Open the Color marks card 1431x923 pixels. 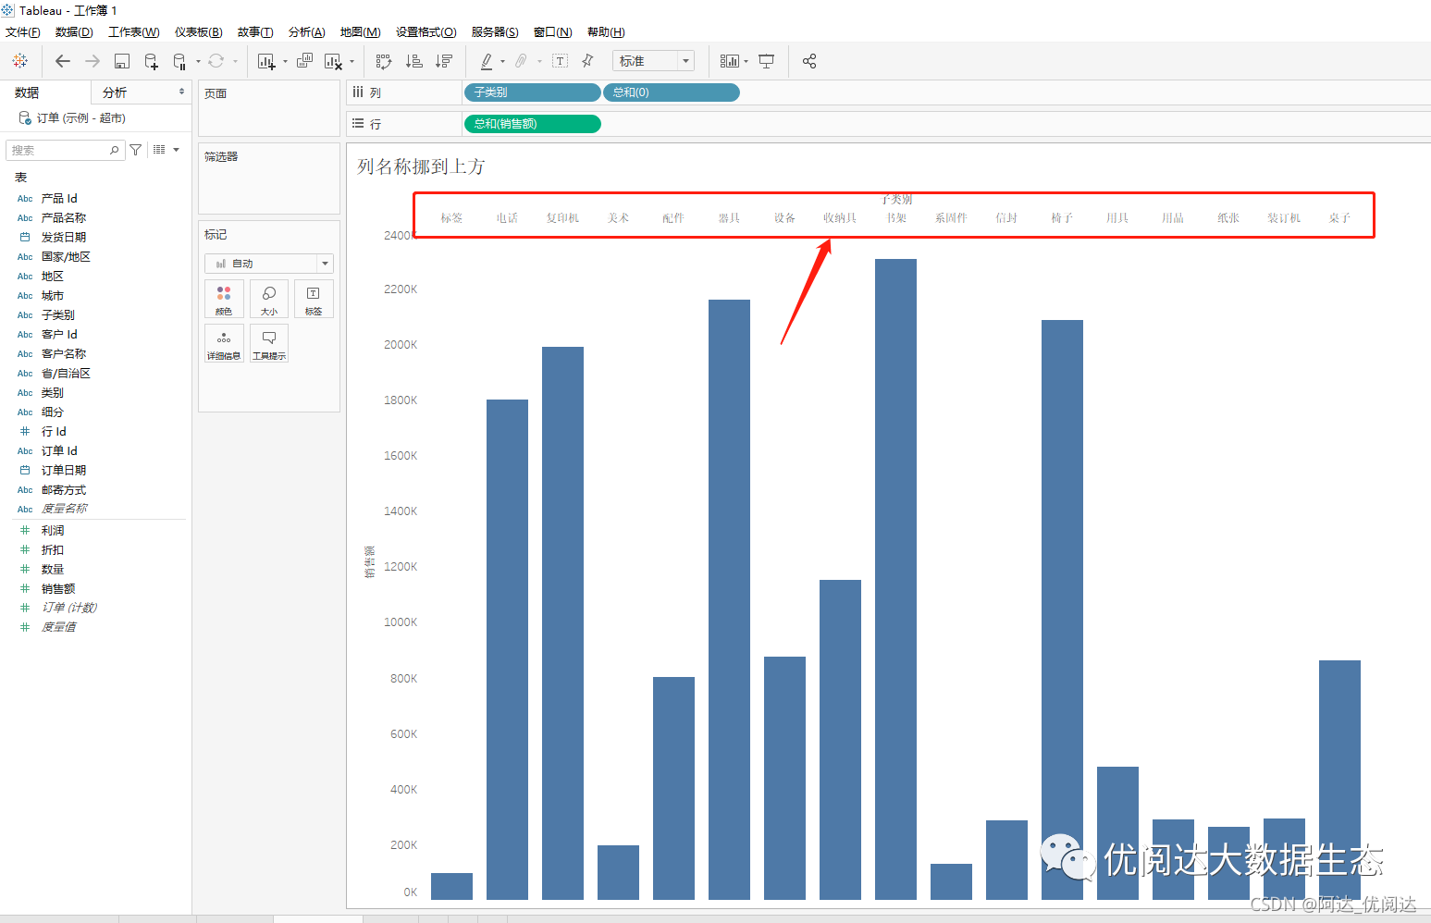(224, 299)
